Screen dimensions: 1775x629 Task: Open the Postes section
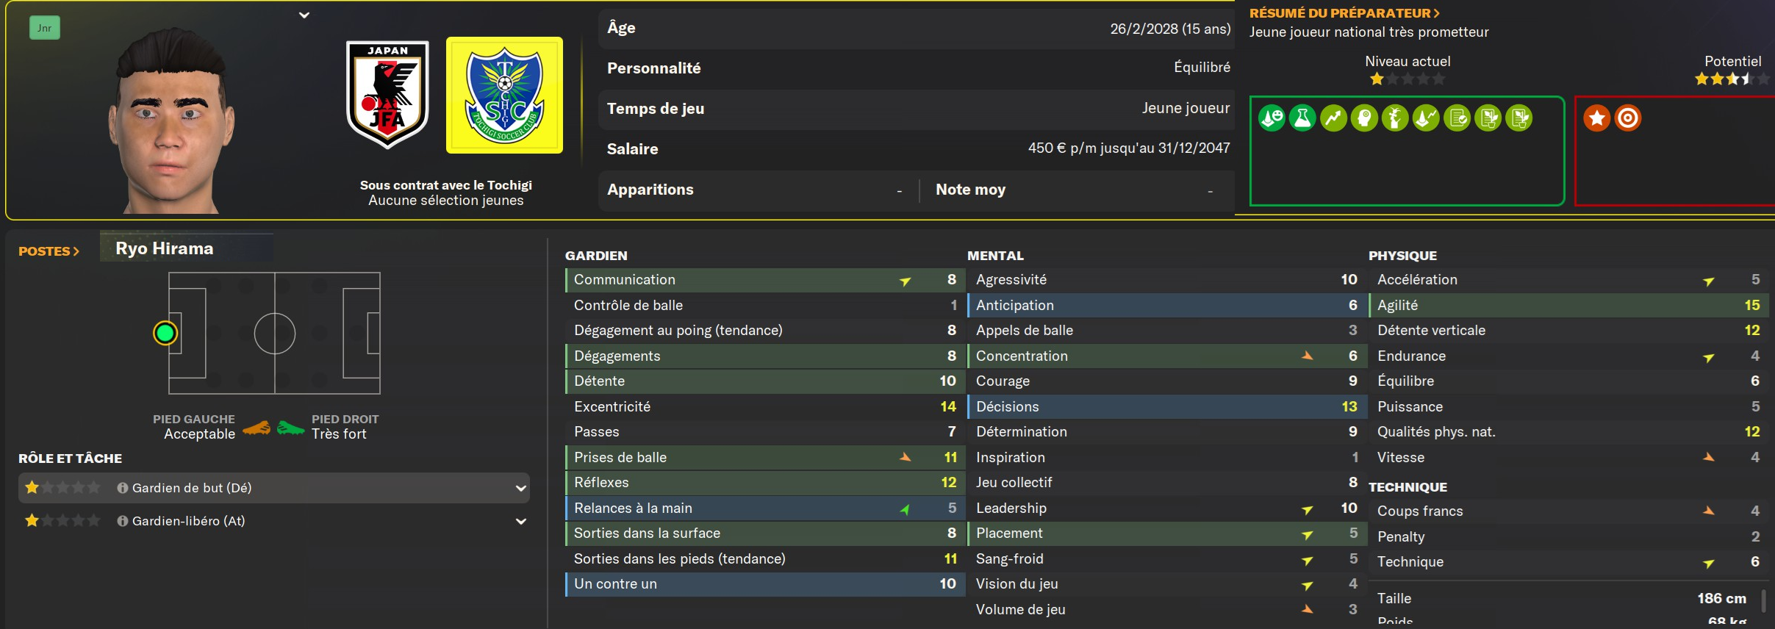click(x=49, y=251)
